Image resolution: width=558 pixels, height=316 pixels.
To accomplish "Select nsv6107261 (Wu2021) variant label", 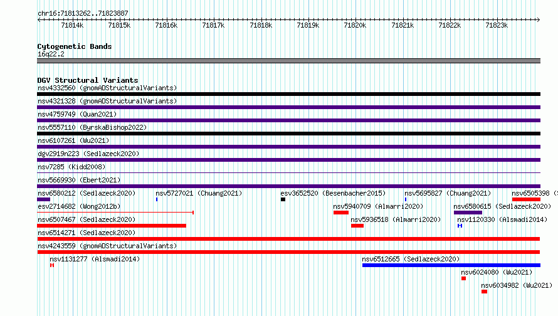I will coord(73,140).
